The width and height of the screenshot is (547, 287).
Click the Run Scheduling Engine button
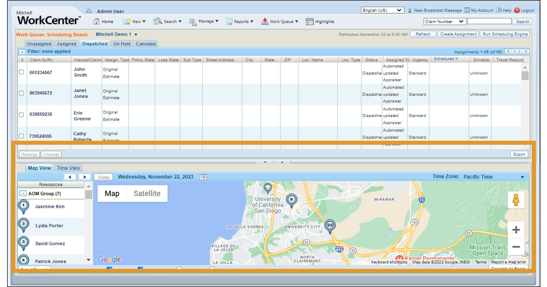tap(505, 34)
